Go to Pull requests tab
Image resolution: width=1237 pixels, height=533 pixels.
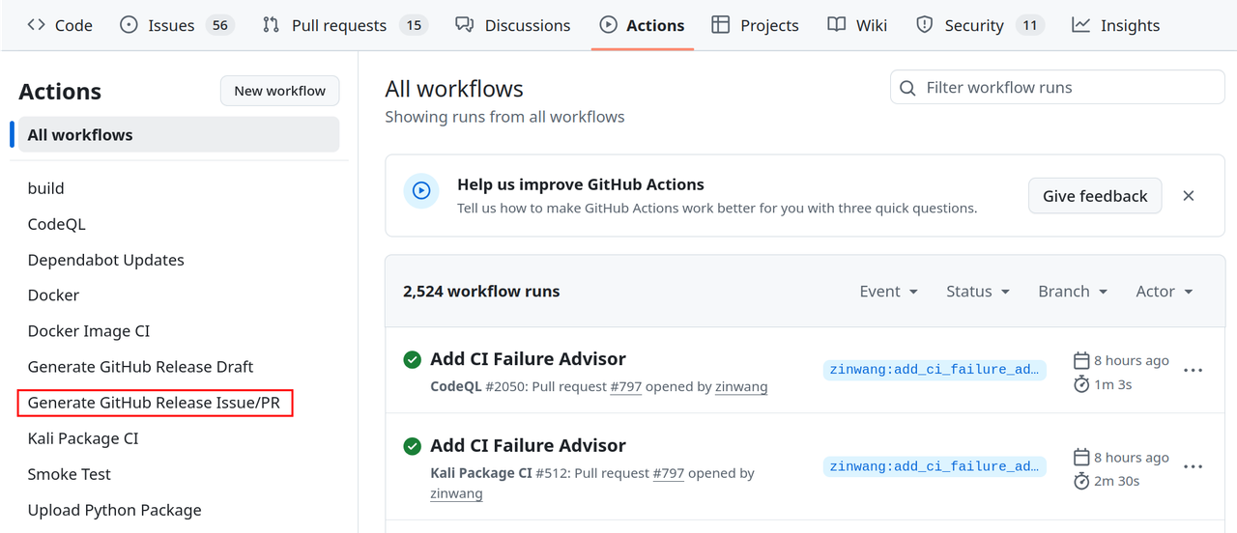pos(346,25)
